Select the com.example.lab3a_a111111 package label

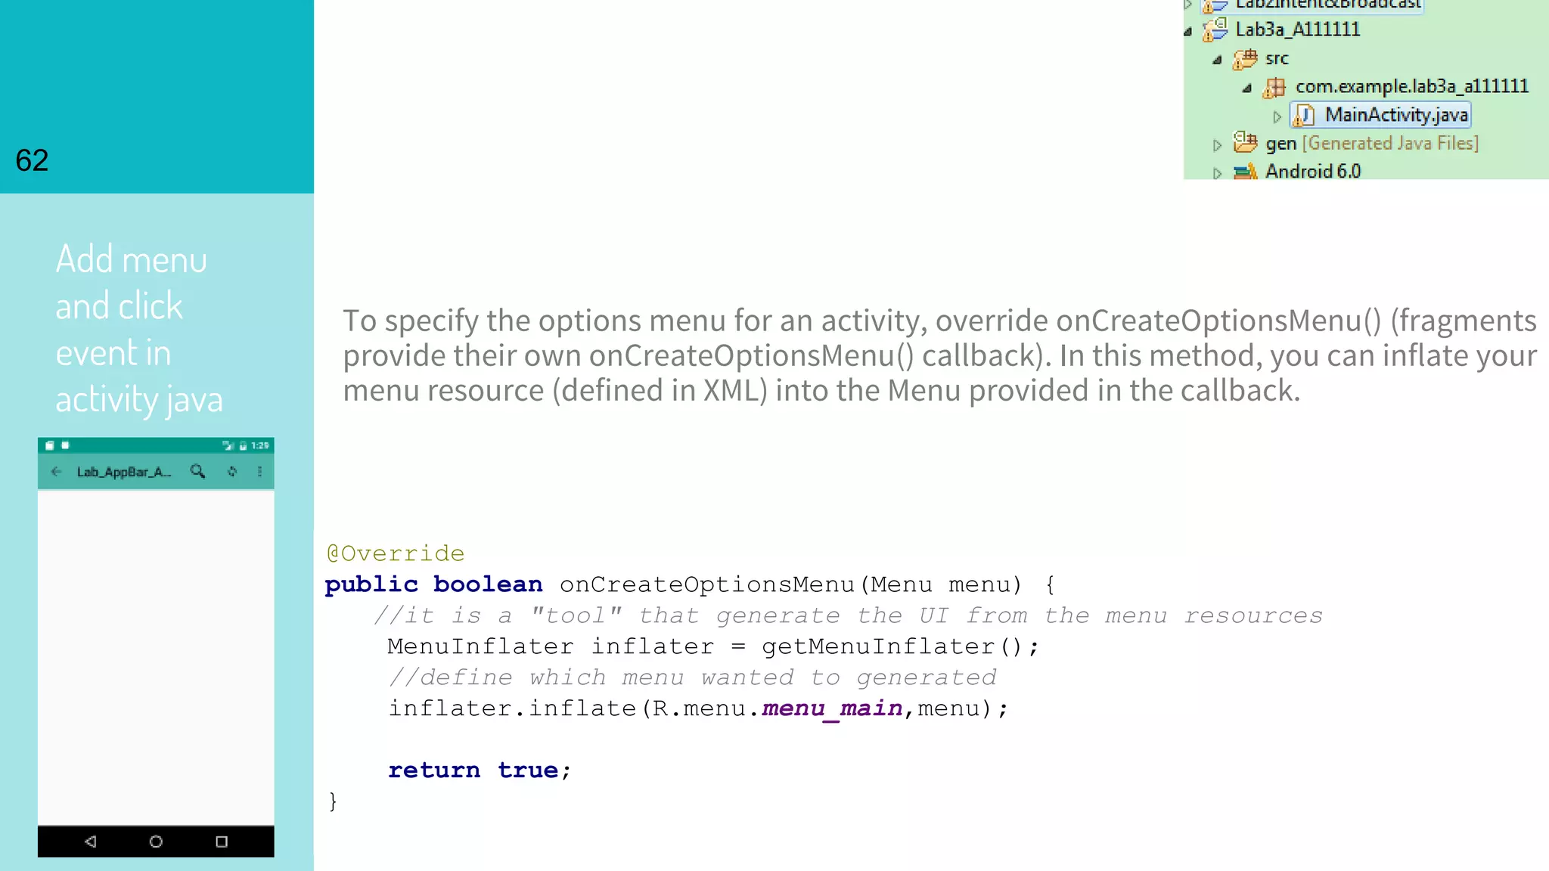pos(1411,87)
